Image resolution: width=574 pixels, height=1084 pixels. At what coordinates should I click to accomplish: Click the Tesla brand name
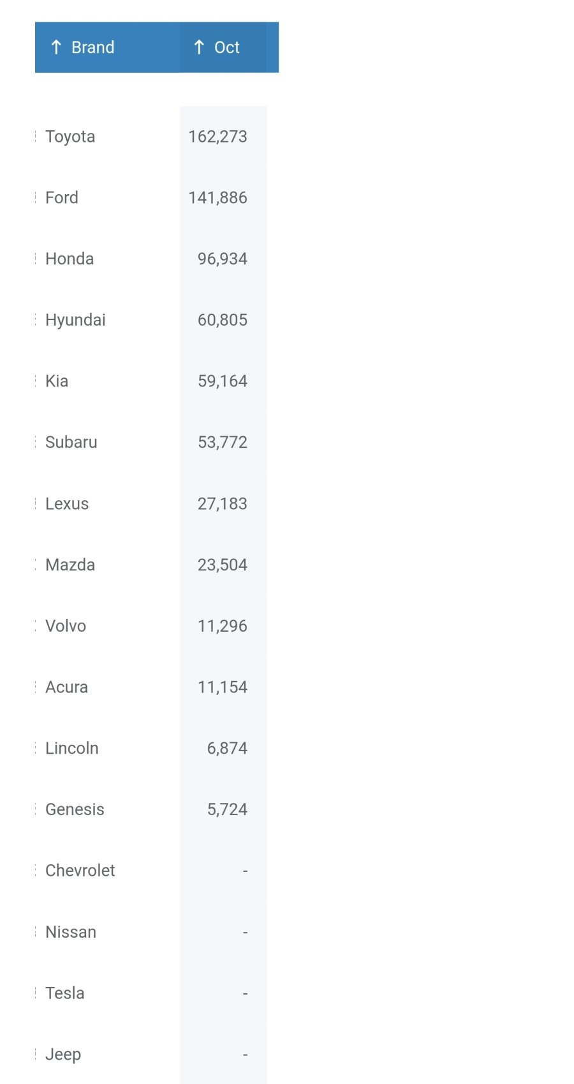coord(65,993)
